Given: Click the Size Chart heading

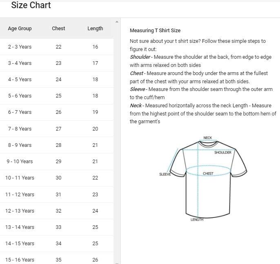Looking at the screenshot, I should tap(31, 5).
